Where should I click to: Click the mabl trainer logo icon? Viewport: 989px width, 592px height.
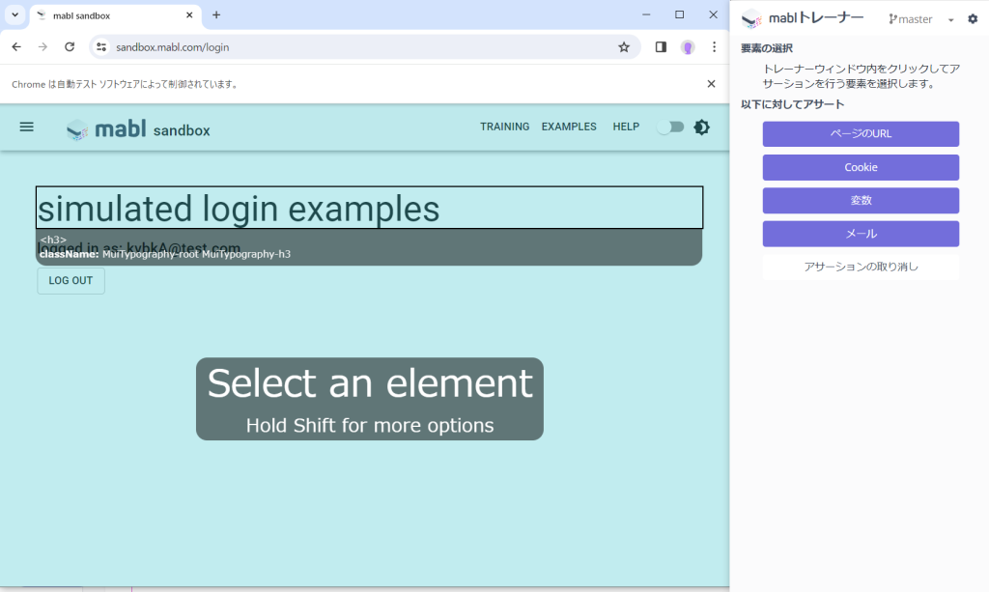(x=751, y=19)
